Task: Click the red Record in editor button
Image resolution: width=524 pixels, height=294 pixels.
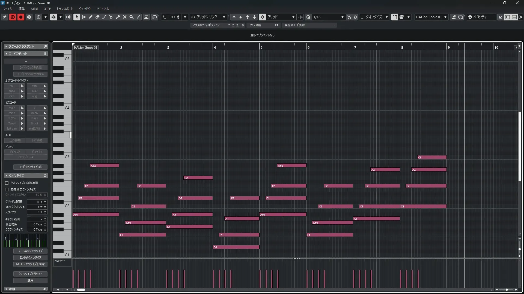Action: [x=21, y=17]
